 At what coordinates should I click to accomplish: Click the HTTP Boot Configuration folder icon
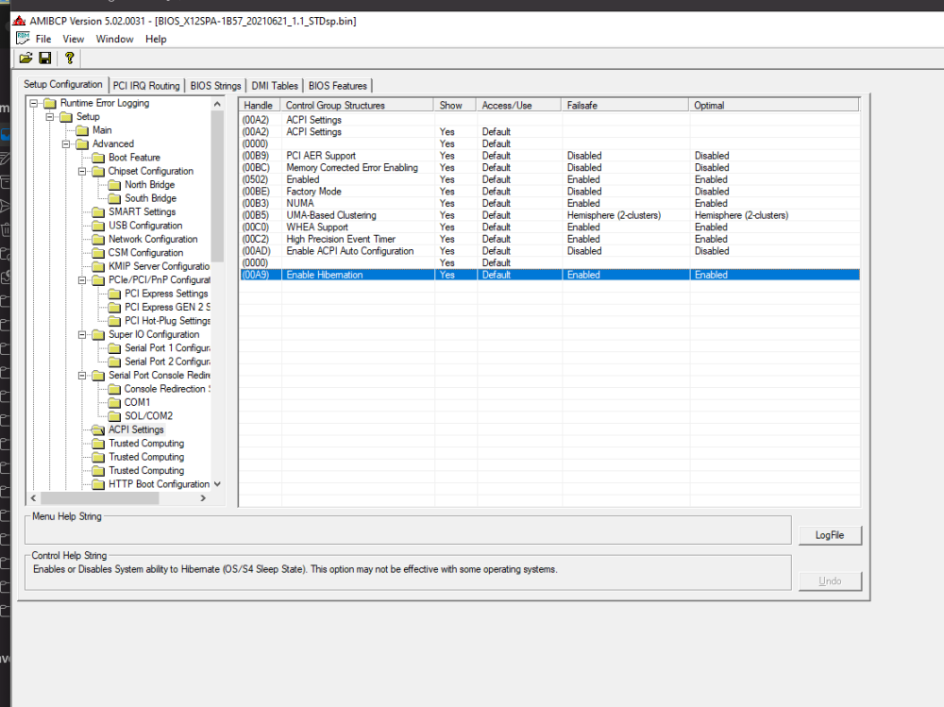[99, 485]
